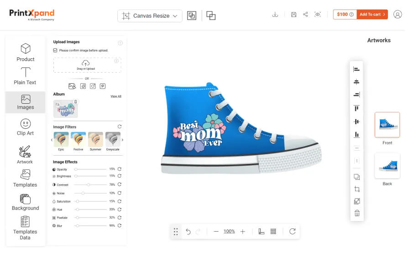Toggle the ruler display icon
The width and height of the screenshot is (409, 253).
[261, 231]
